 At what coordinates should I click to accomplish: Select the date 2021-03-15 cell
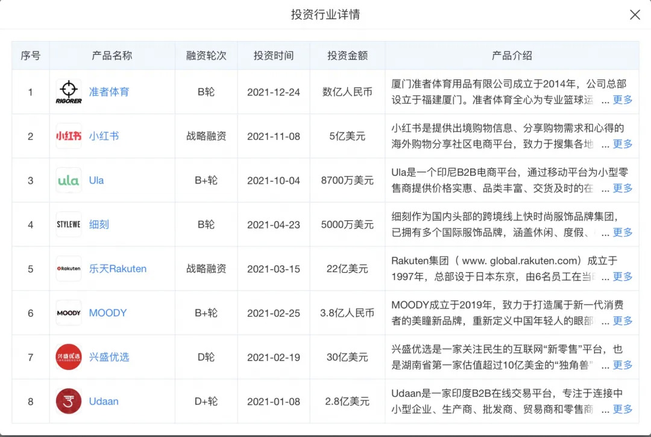[274, 269]
